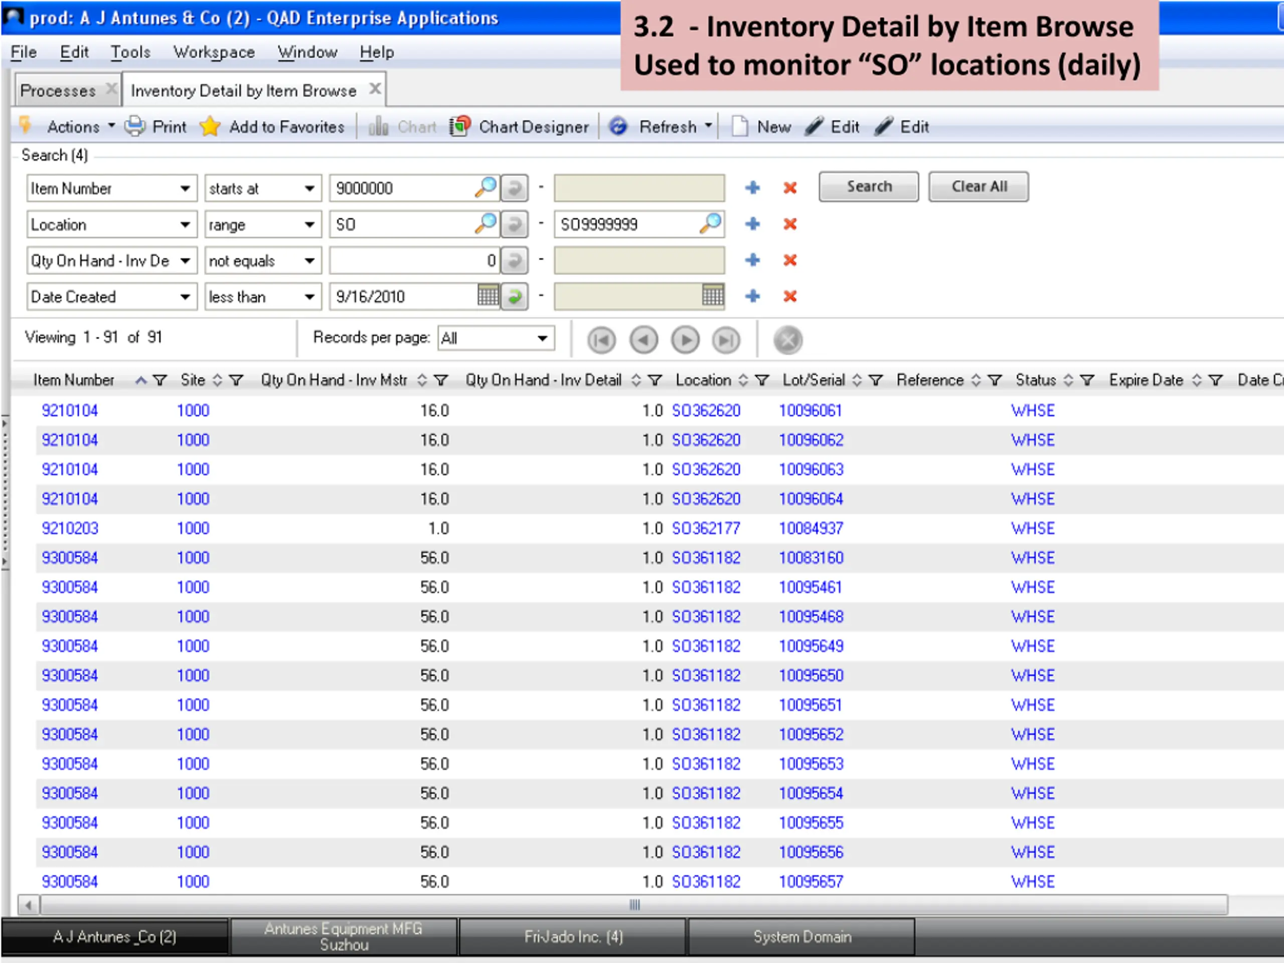Go to last page of records

click(726, 340)
